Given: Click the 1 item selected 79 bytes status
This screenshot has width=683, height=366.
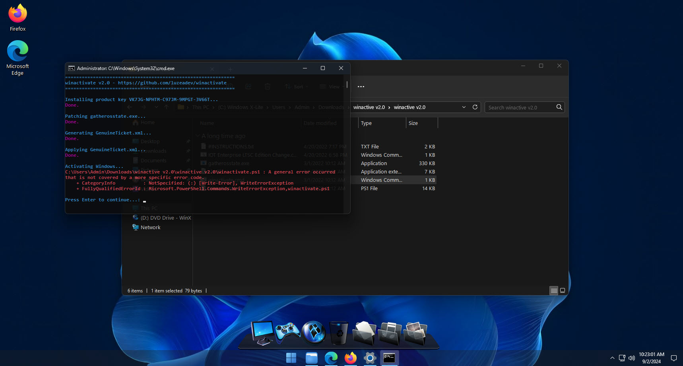Looking at the screenshot, I should (x=177, y=291).
